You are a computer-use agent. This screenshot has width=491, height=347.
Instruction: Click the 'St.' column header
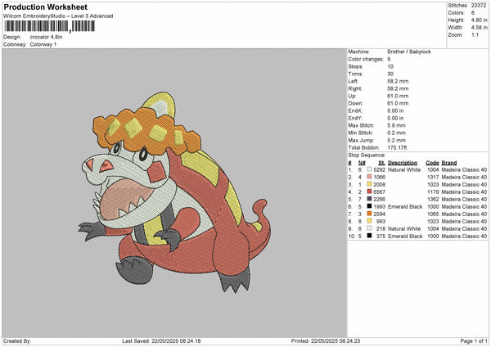point(381,163)
